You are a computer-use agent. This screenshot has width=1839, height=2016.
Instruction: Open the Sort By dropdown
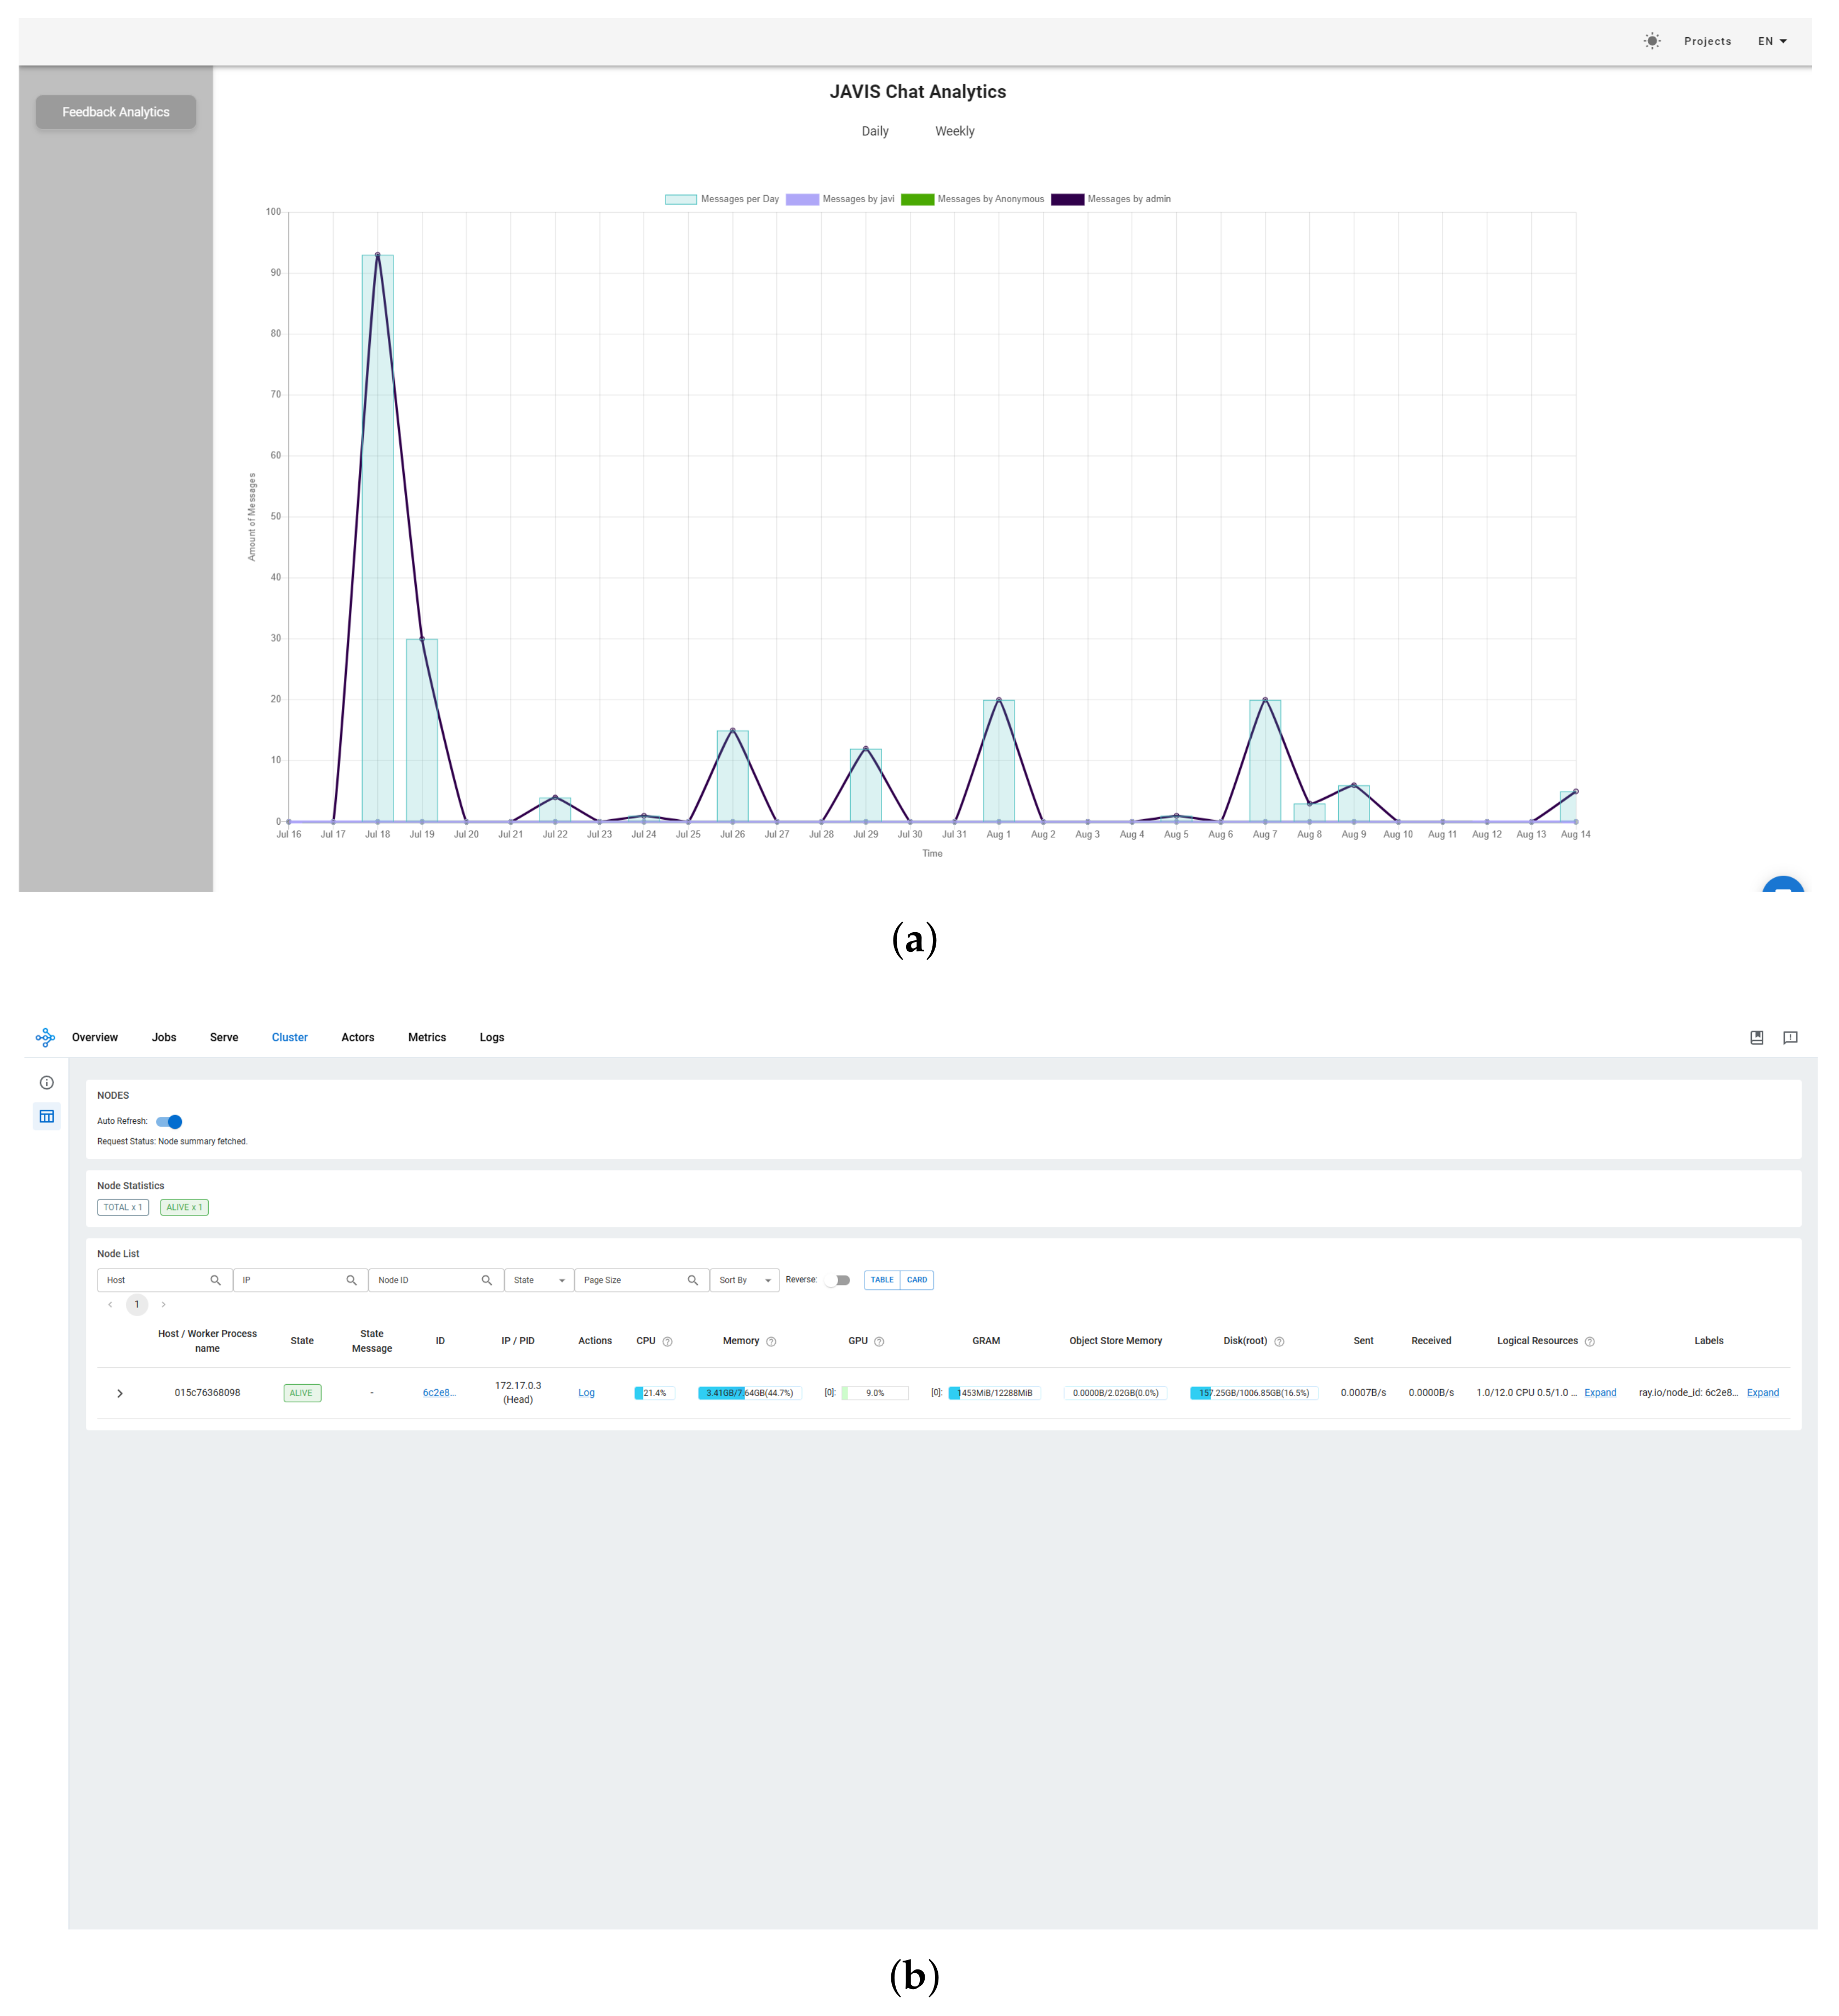[x=744, y=1280]
